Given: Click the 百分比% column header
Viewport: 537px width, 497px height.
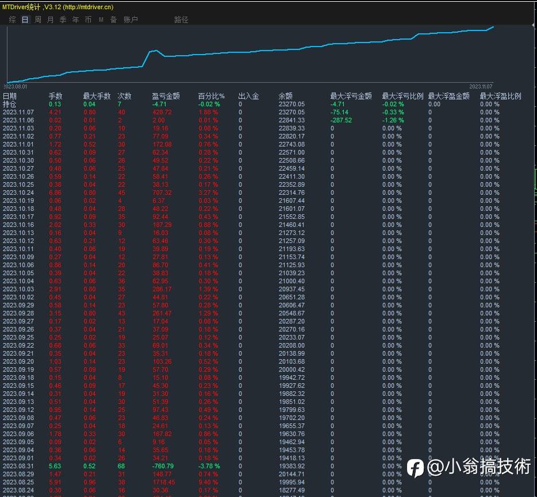Looking at the screenshot, I should [211, 97].
